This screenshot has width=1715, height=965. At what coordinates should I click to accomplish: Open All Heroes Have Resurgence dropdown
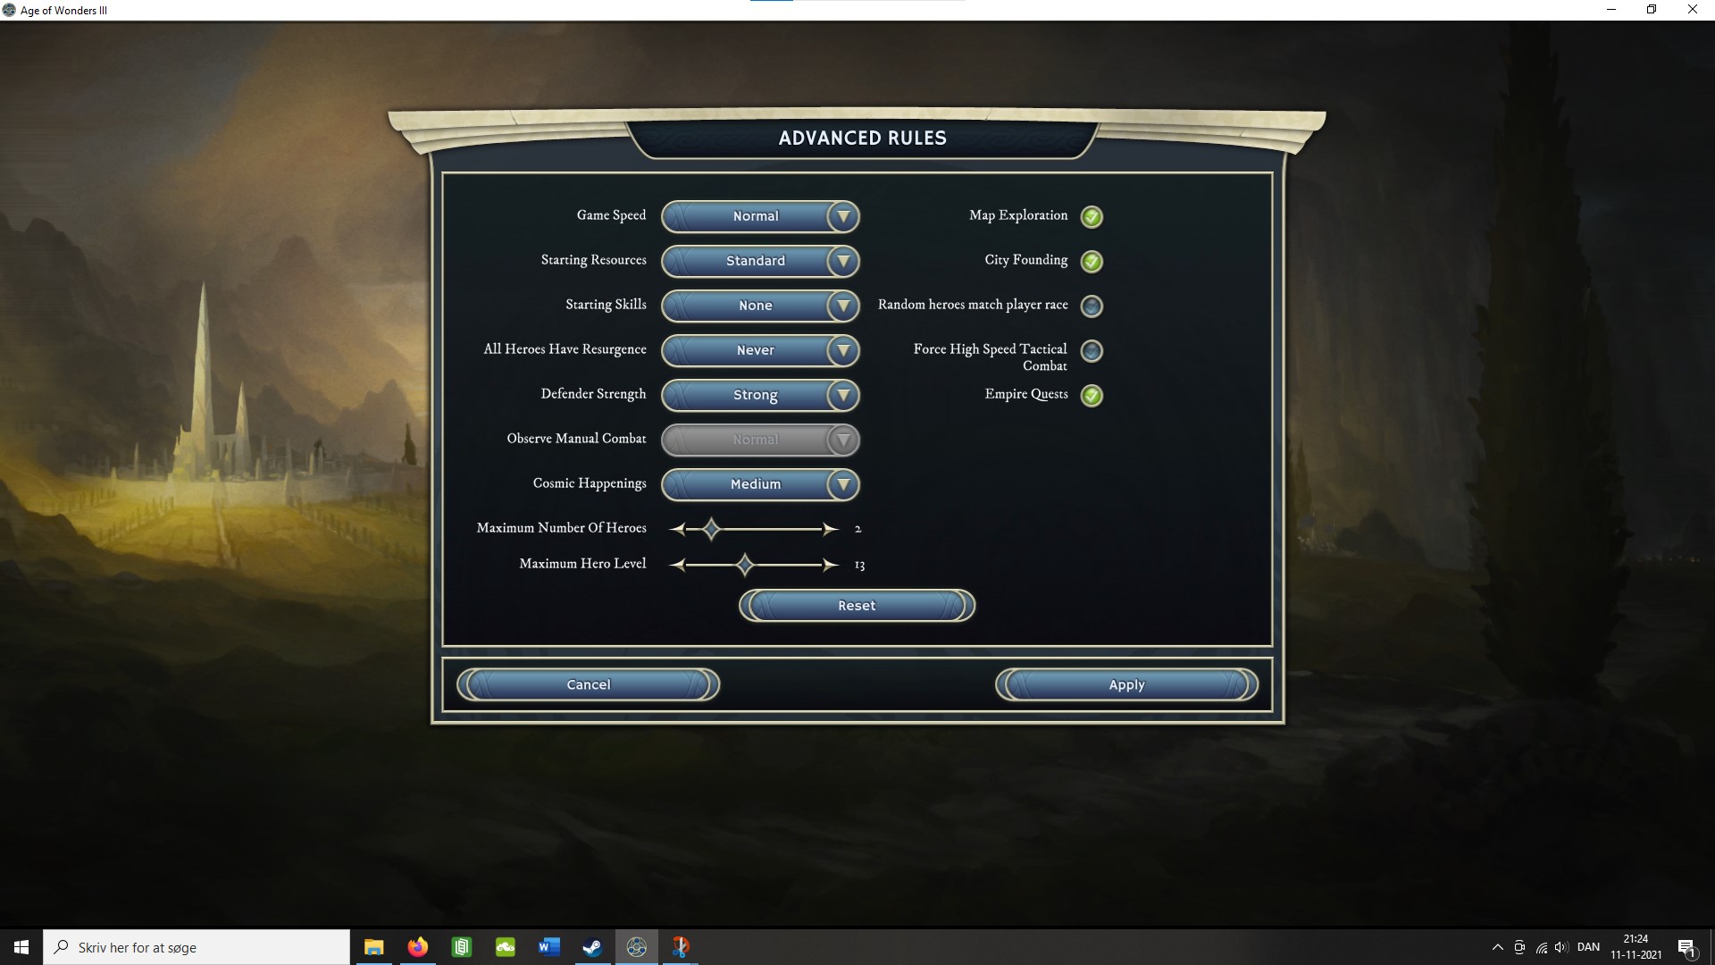coord(760,350)
